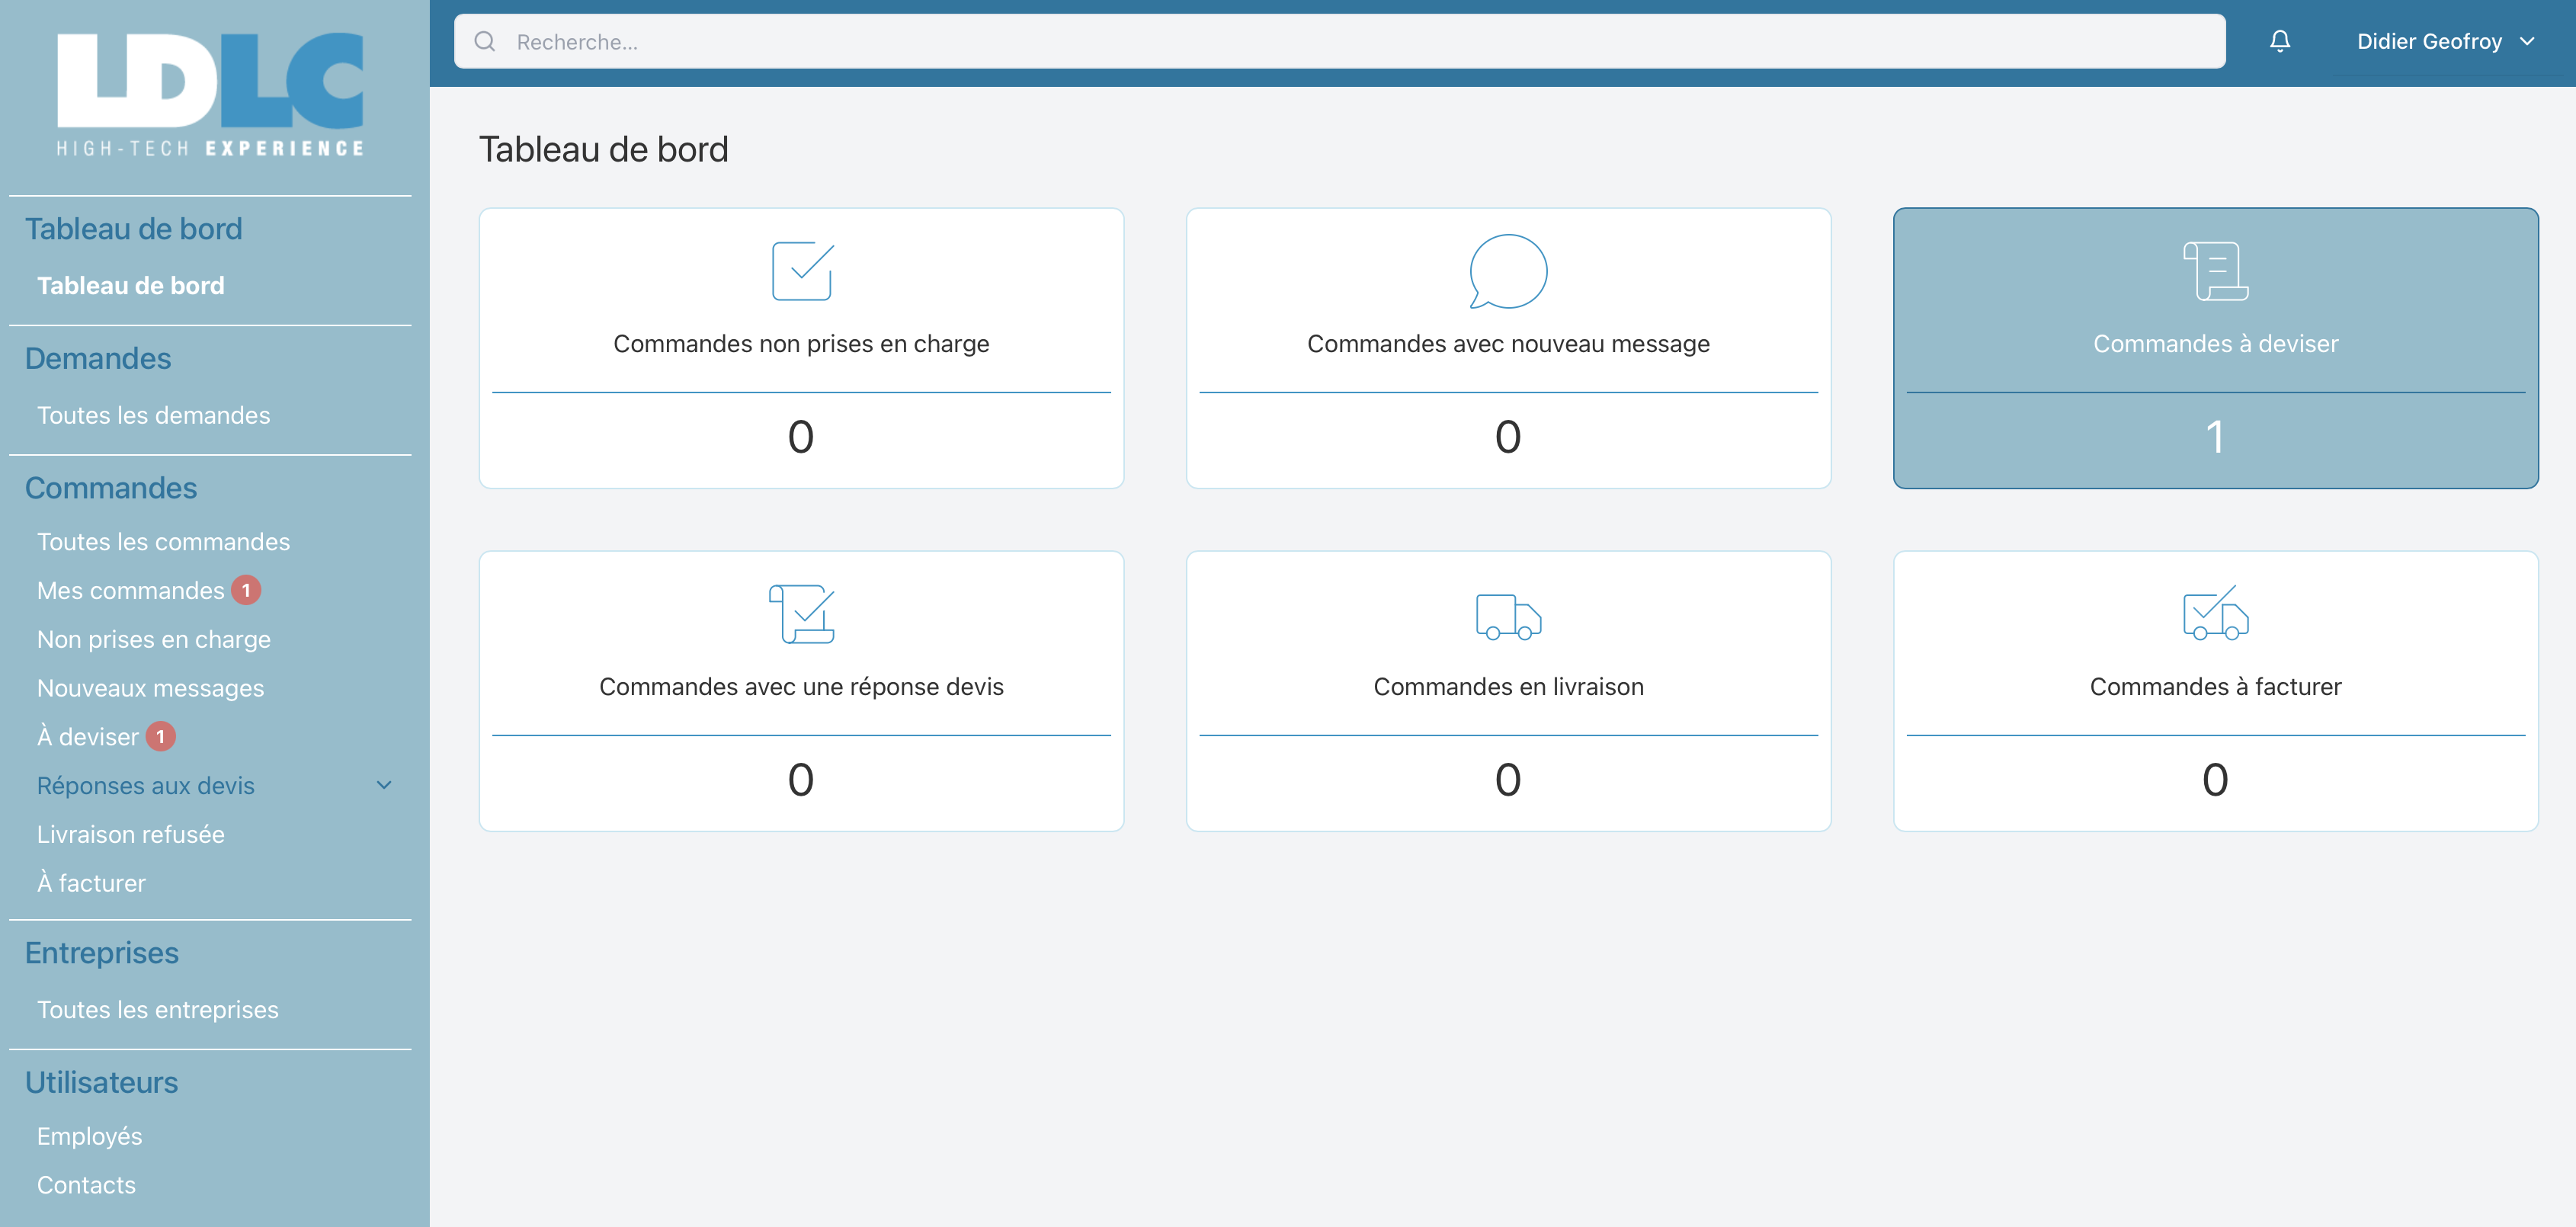Click the red badge next to Mes commandes
The image size is (2576, 1227).
[246, 590]
